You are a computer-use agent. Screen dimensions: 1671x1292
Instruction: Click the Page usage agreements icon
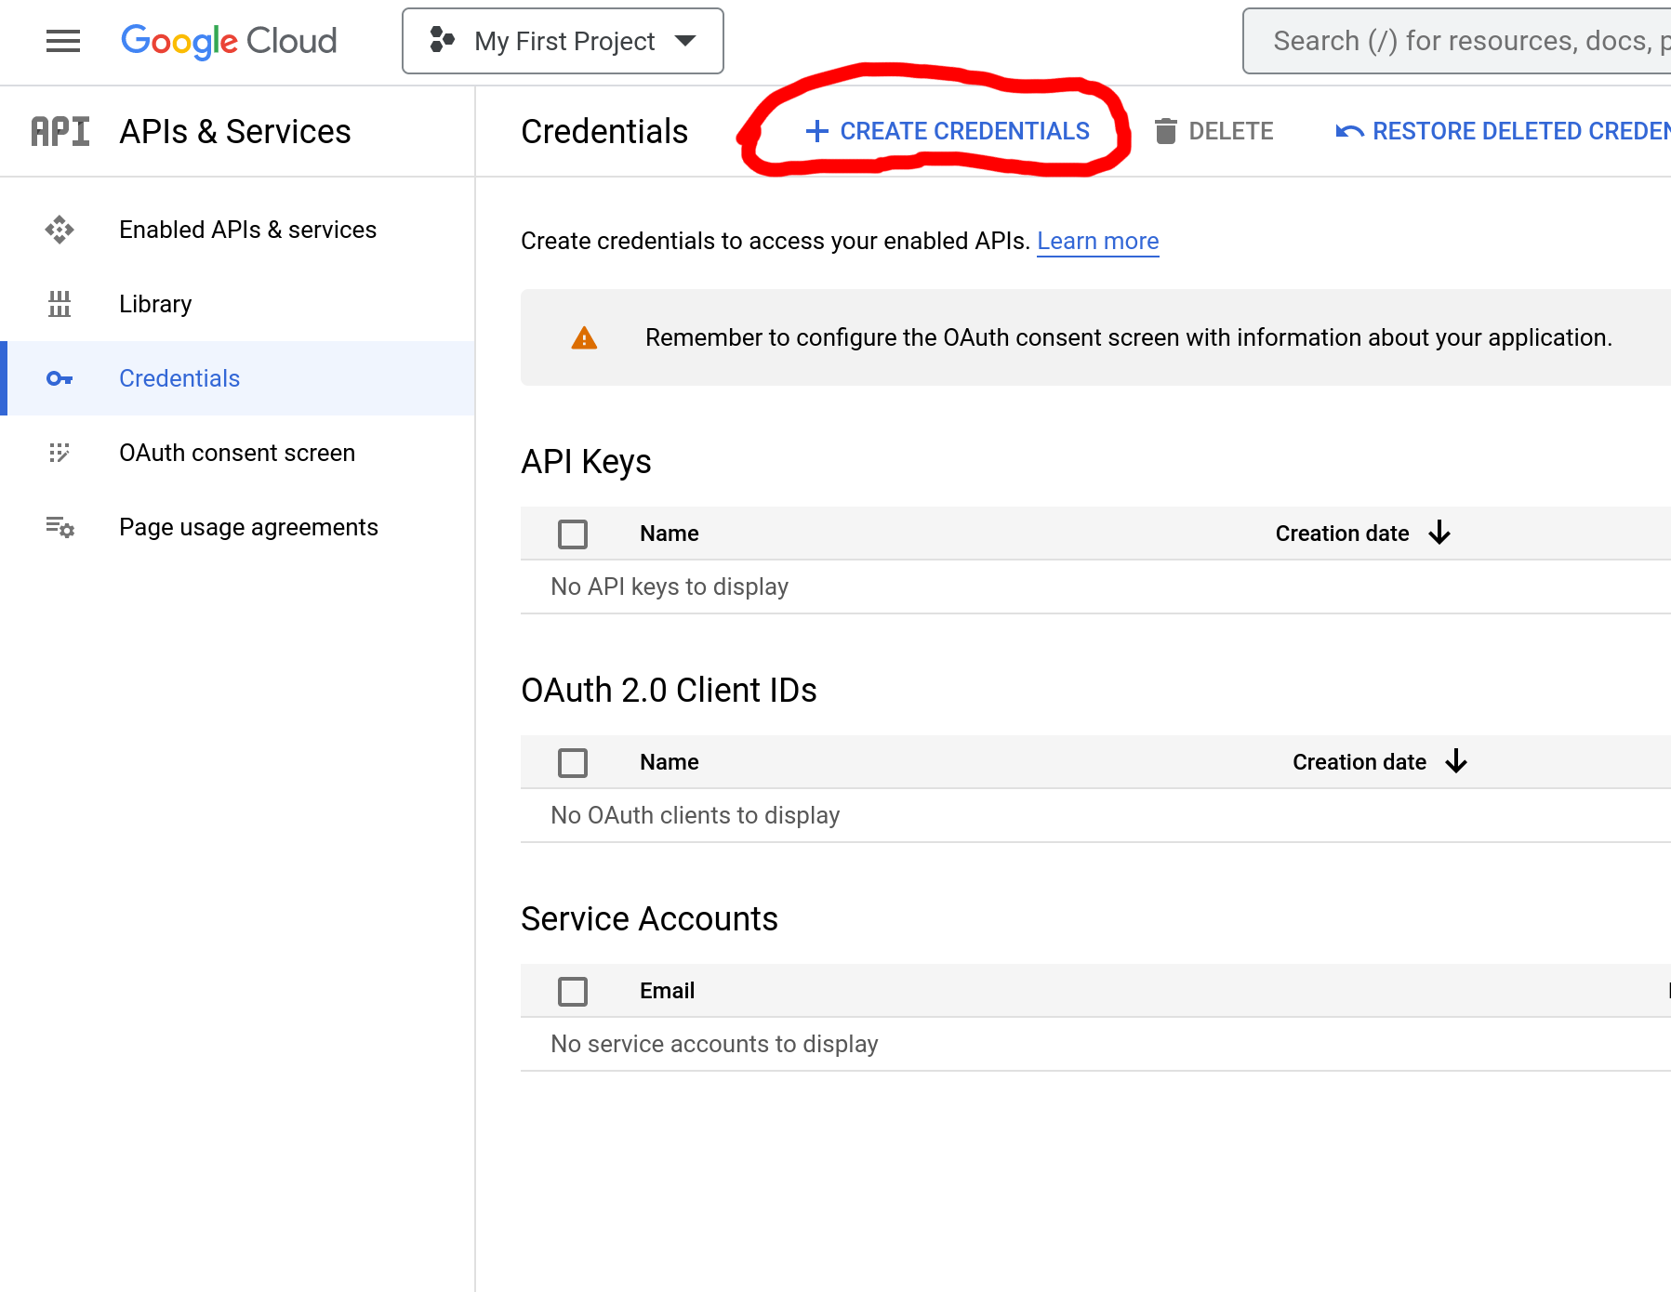60,527
